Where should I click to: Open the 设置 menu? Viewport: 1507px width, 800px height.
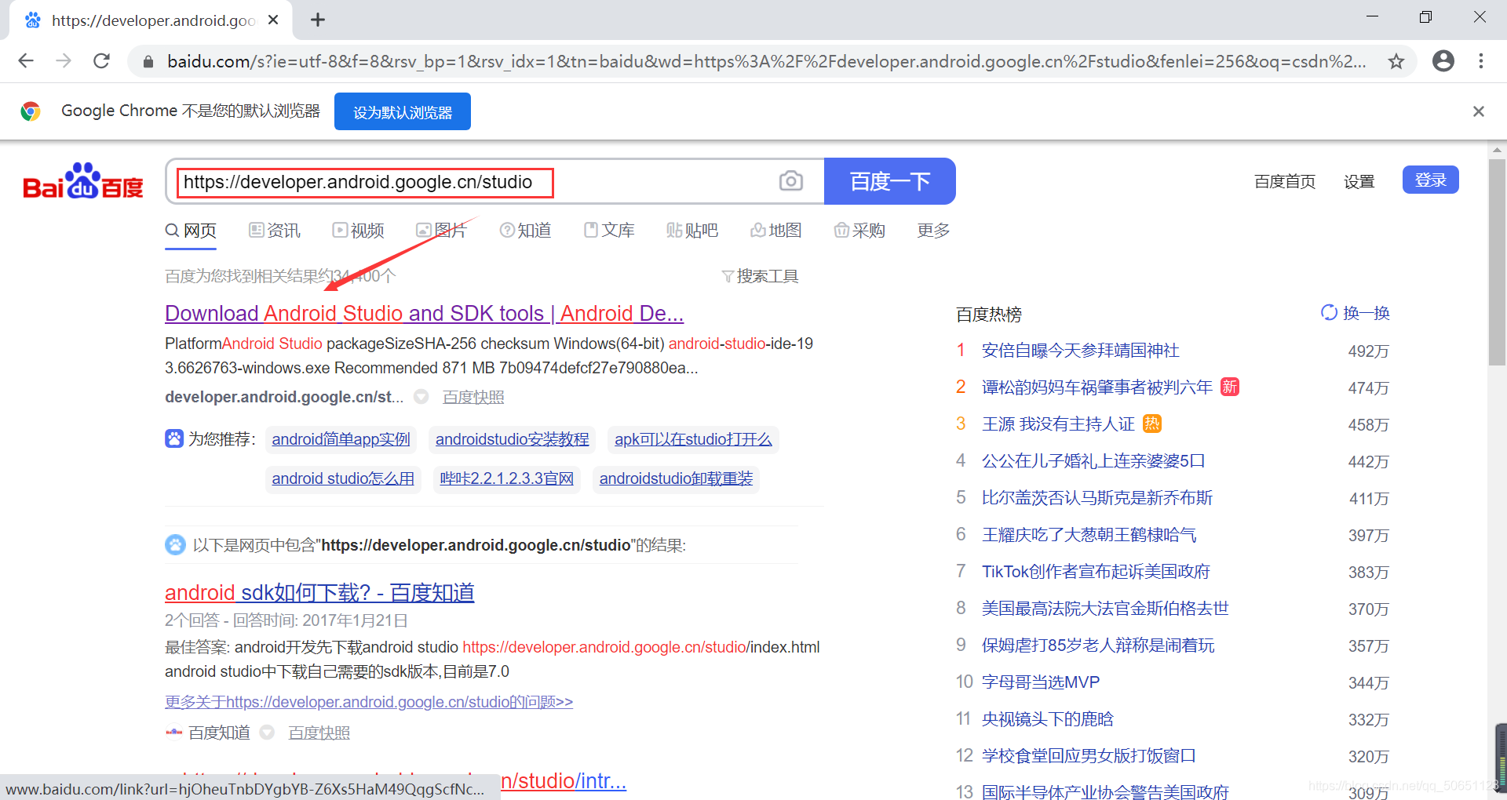point(1359,181)
